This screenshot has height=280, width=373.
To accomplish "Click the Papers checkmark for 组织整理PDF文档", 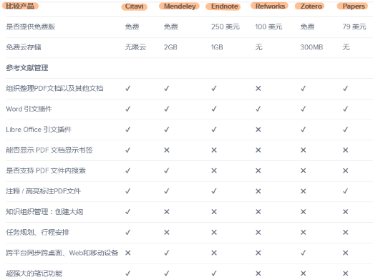I will coord(345,89).
